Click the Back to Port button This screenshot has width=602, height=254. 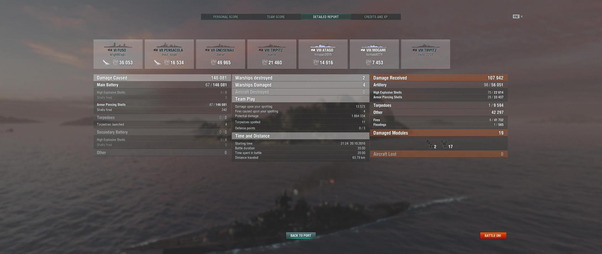pyautogui.click(x=301, y=235)
